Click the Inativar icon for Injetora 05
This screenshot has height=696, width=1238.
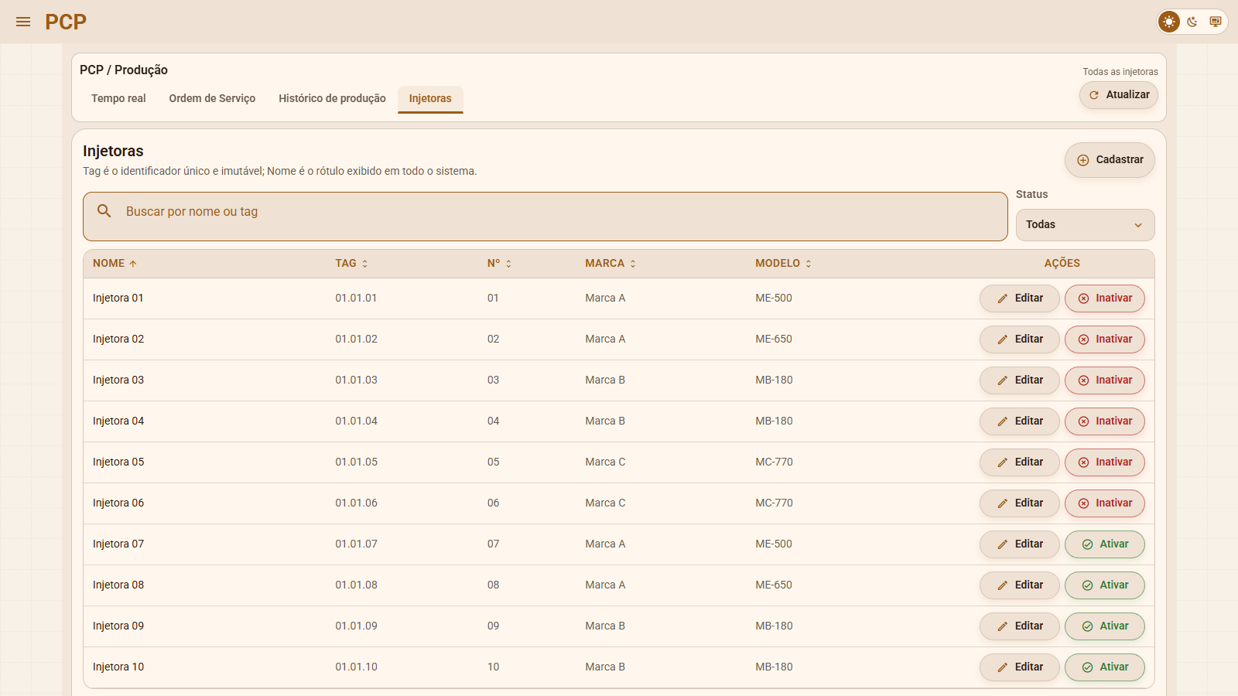[x=1083, y=462]
